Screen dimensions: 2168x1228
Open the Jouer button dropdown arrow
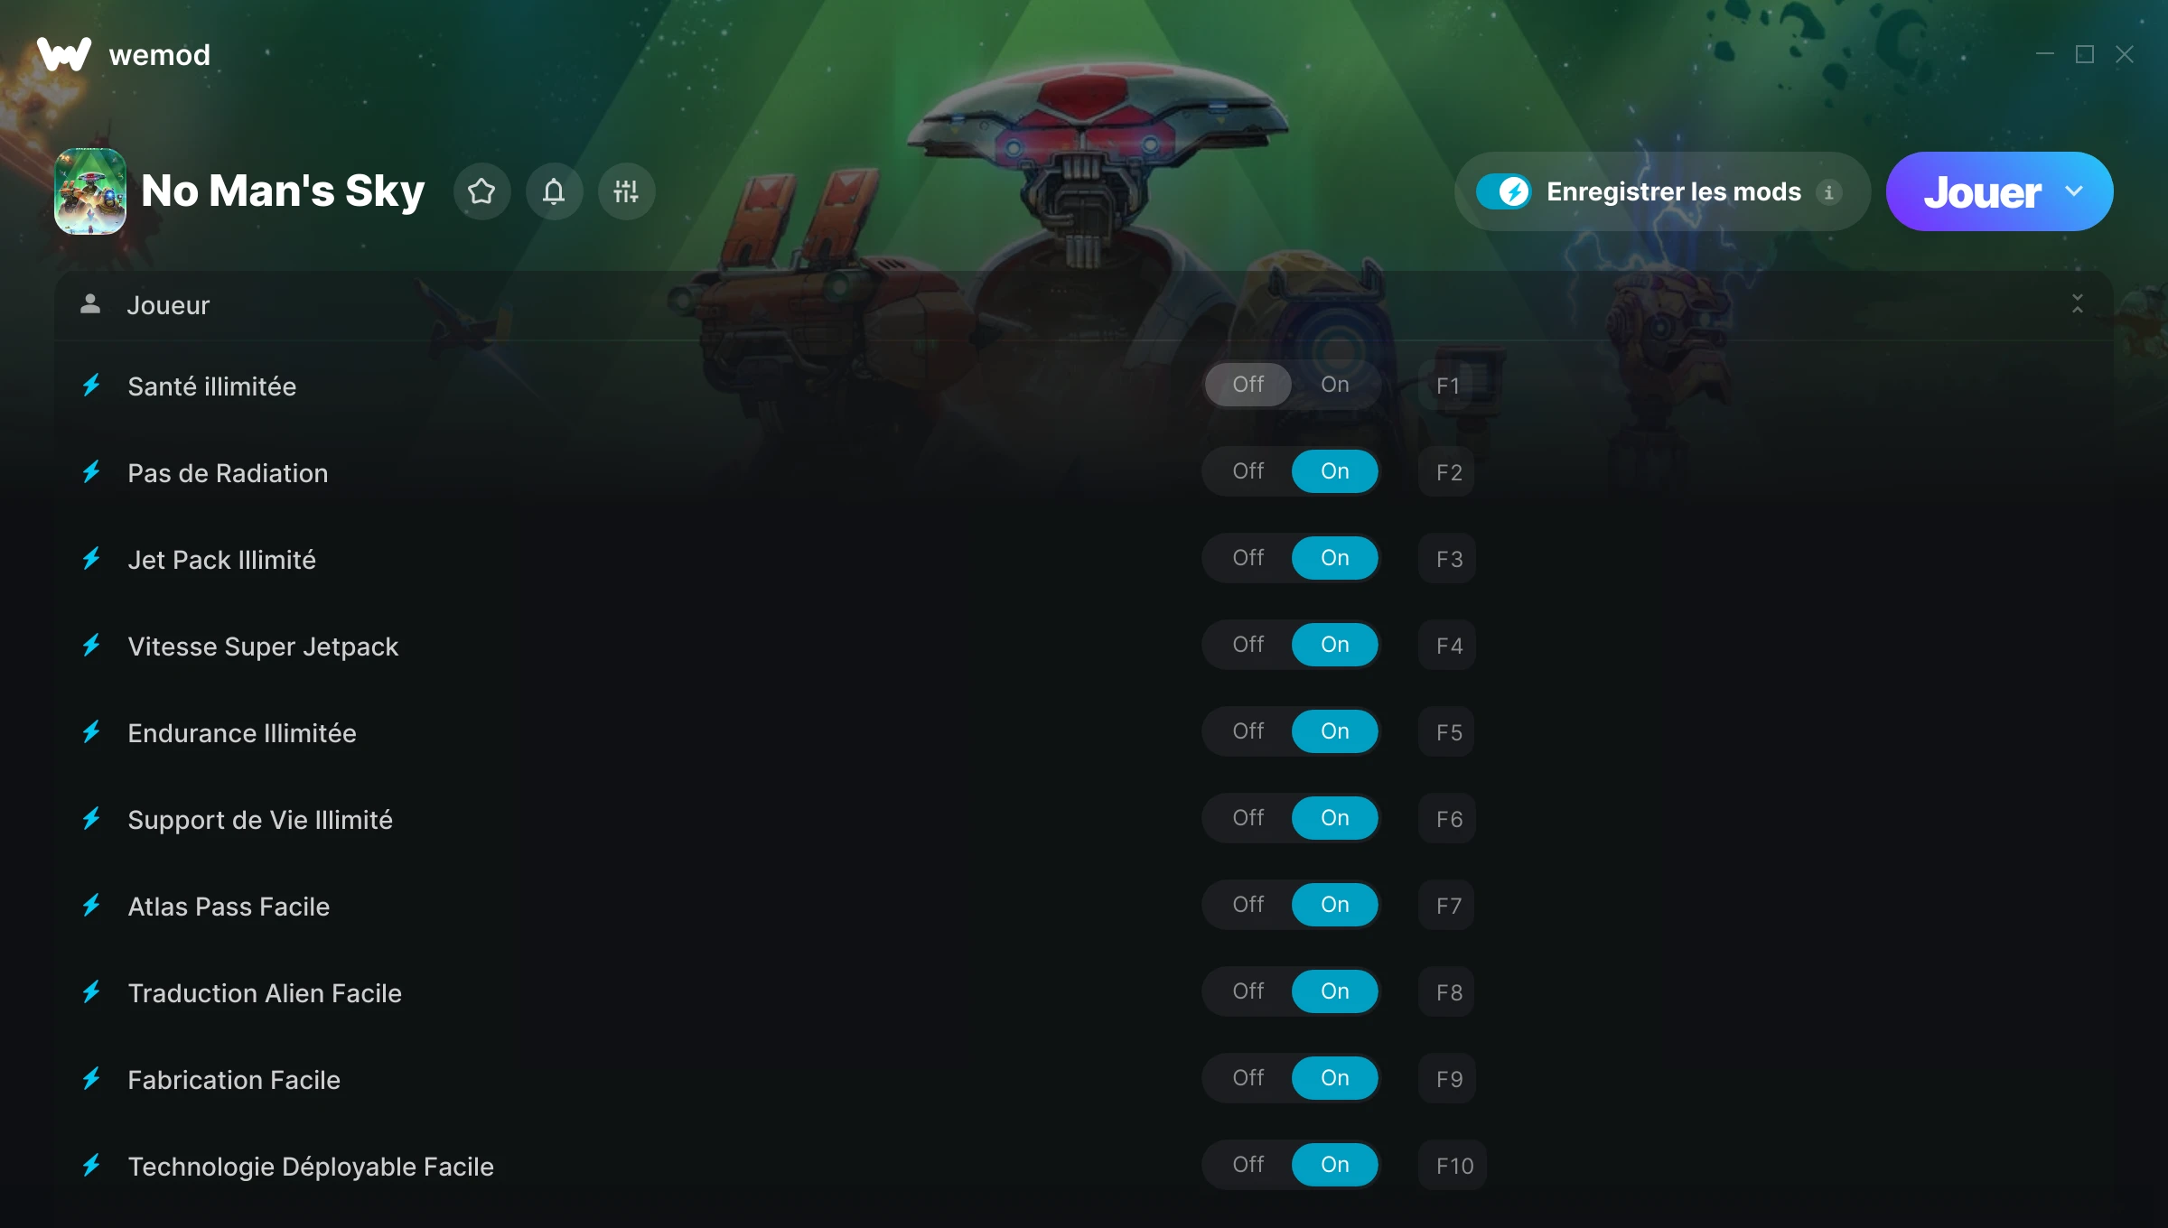point(2074,191)
